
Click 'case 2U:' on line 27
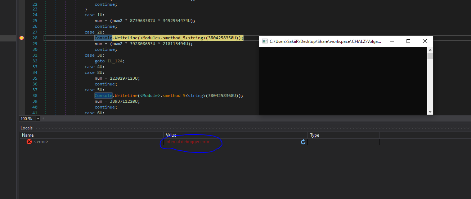tap(95, 32)
